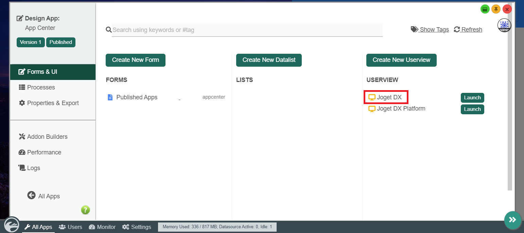Click the monitor icon next to Joget DX Platform

point(372,109)
